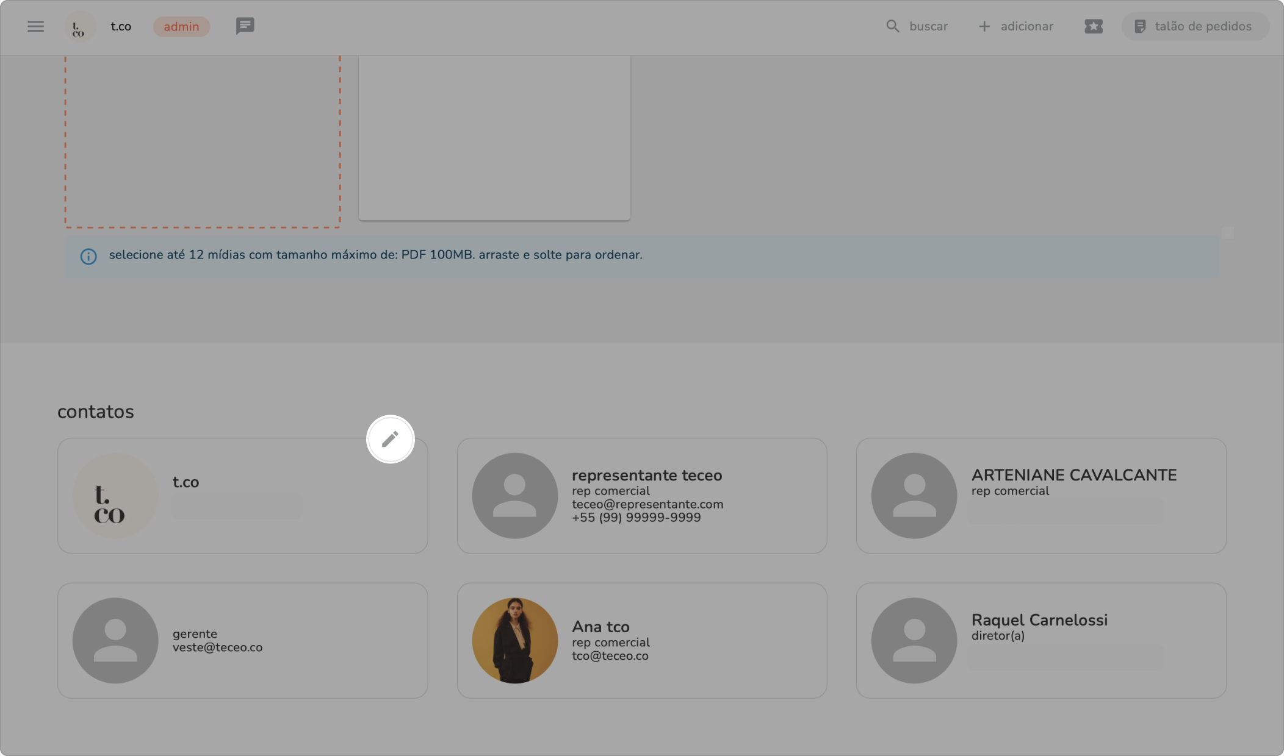Click Ana tco profile photo
The height and width of the screenshot is (756, 1284).
(514, 640)
